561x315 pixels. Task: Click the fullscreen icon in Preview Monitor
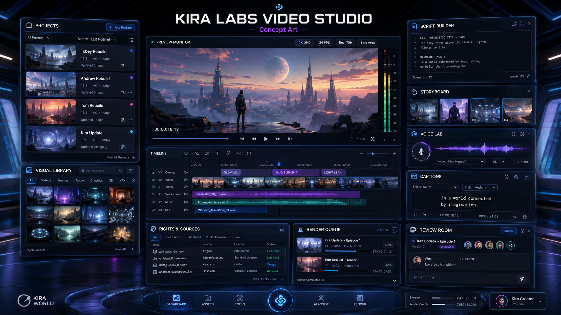(x=372, y=139)
